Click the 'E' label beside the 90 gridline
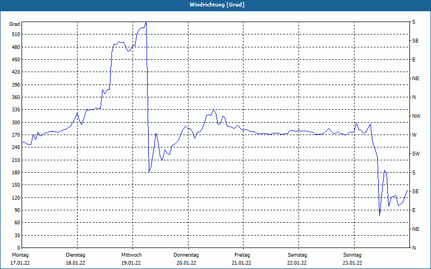Viewport: 431px width, 269px height. pyautogui.click(x=414, y=210)
